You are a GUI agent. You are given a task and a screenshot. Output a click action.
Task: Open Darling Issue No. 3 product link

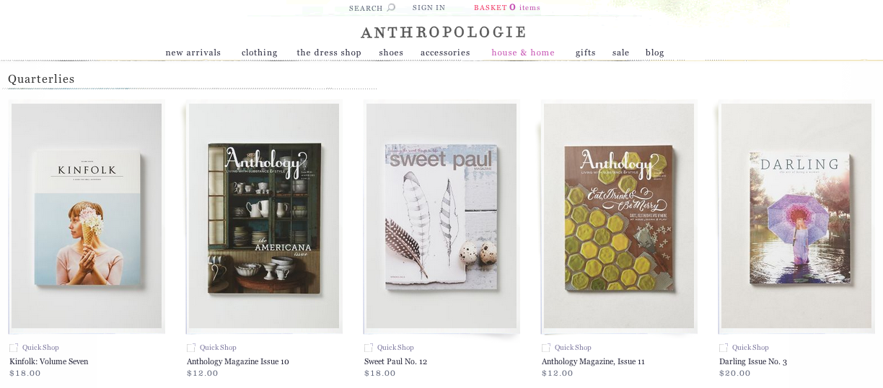pos(753,361)
